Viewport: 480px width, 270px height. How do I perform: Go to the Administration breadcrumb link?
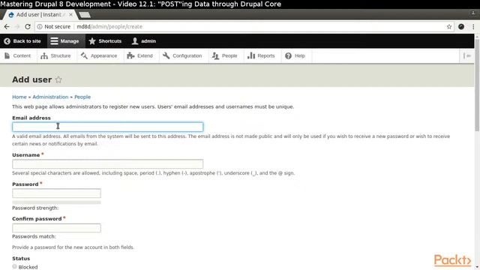click(x=50, y=97)
